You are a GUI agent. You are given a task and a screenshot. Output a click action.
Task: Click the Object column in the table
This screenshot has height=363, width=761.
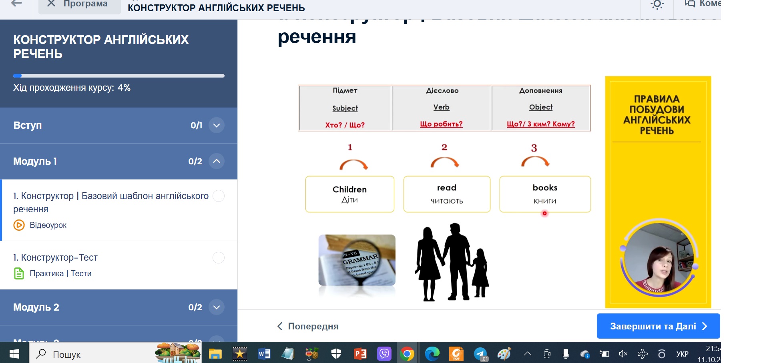(x=541, y=108)
